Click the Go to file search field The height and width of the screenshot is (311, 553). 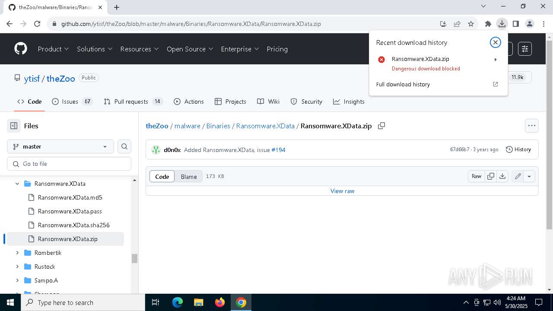(69, 164)
